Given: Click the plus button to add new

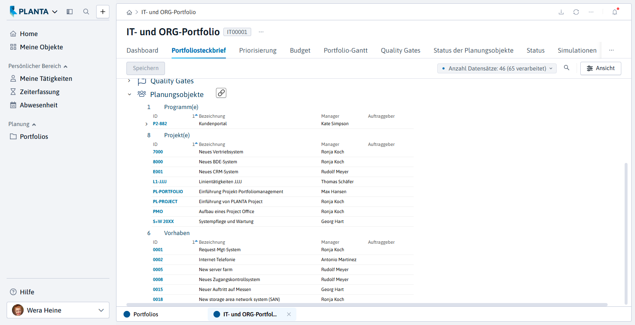Looking at the screenshot, I should coord(103,12).
